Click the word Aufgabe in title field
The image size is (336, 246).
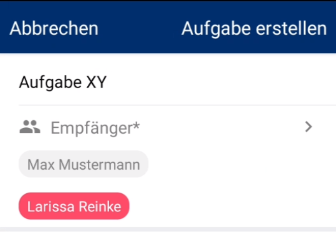pyautogui.click(x=50, y=83)
